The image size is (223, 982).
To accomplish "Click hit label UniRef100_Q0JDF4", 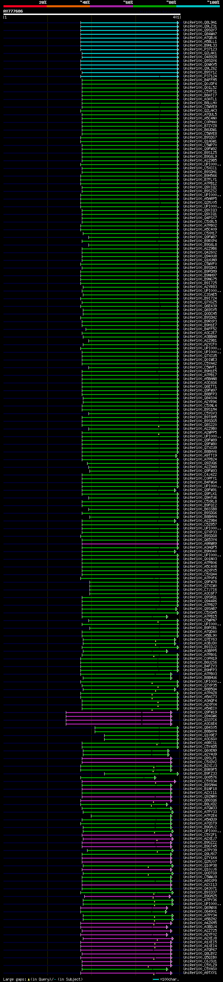I will tap(200, 84).
